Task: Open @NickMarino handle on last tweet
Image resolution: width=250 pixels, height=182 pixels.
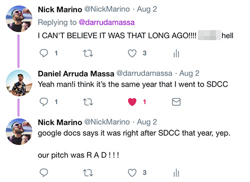Action: pyautogui.click(x=107, y=122)
